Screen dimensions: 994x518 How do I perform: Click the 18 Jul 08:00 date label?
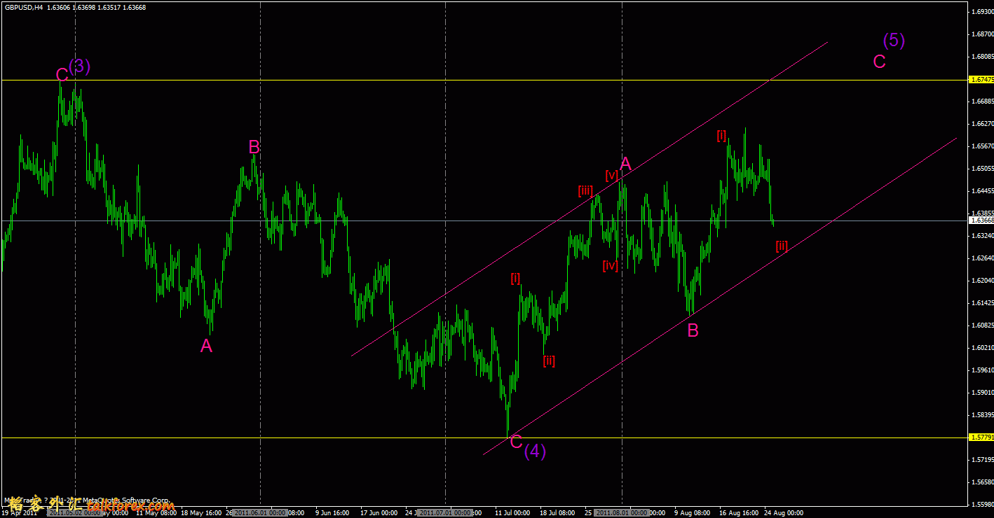[557, 512]
